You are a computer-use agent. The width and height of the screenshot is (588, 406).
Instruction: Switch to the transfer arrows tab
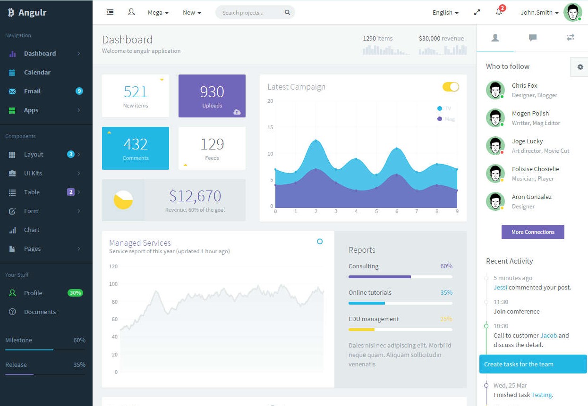(570, 38)
